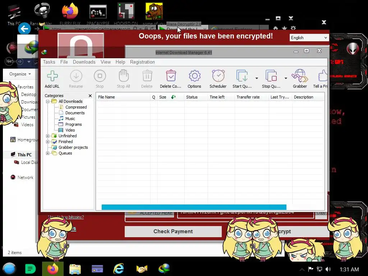Sort by Status column header

(196, 97)
